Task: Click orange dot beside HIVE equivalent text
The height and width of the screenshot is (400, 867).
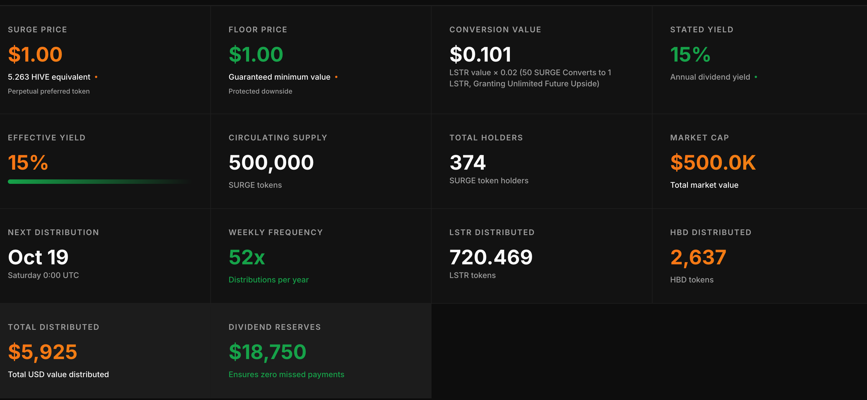Action: (x=96, y=77)
